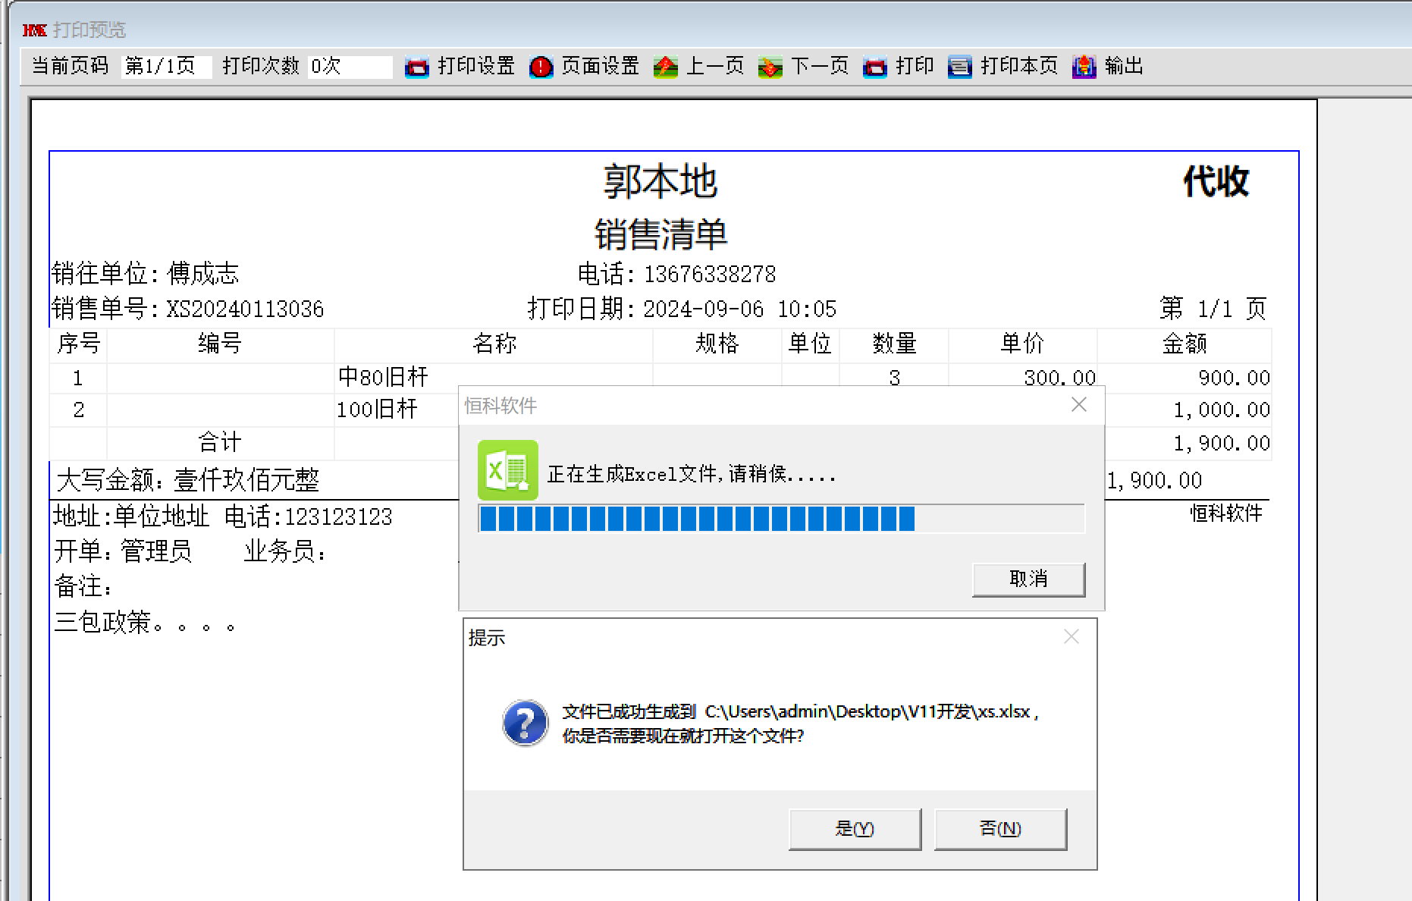Click the 编号 column header
Image resolution: width=1412 pixels, height=901 pixels.
(220, 344)
